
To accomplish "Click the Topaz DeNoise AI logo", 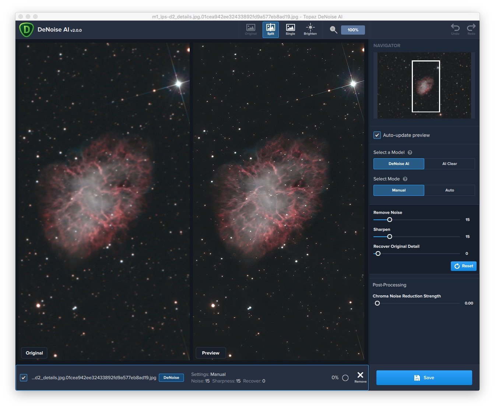I will point(27,30).
